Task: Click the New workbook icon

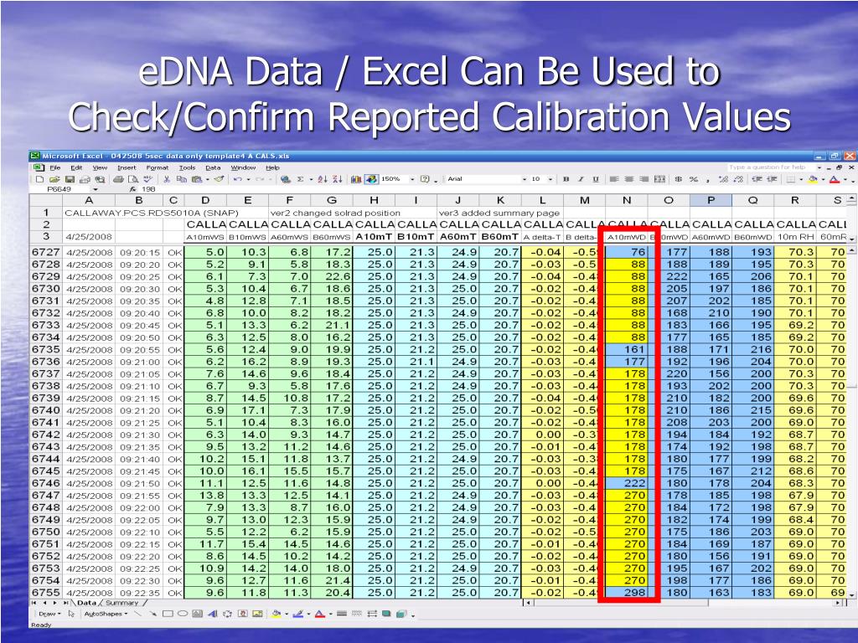Action: (x=40, y=179)
